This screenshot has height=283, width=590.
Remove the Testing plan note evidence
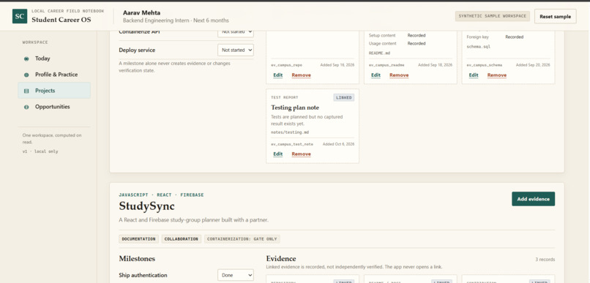pos(301,154)
